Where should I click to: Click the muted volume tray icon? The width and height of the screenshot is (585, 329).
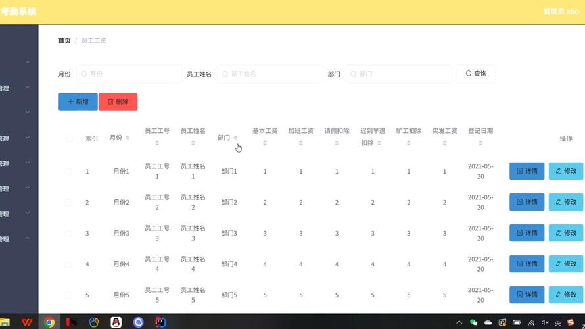(x=545, y=322)
